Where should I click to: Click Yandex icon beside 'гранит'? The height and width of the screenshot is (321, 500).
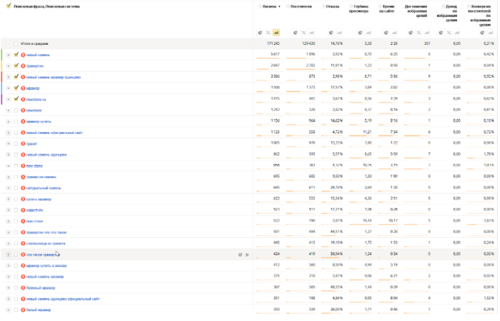click(23, 144)
